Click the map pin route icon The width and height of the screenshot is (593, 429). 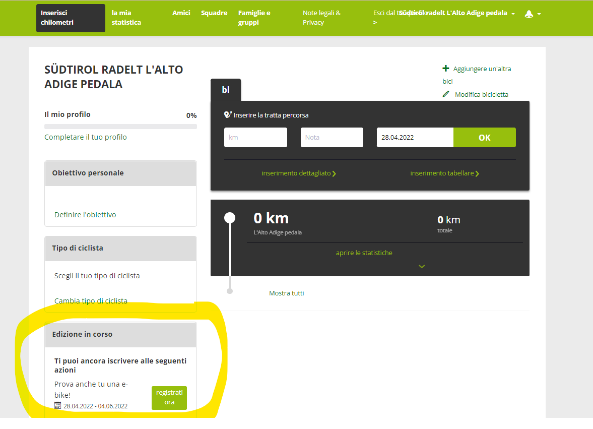[x=228, y=114]
